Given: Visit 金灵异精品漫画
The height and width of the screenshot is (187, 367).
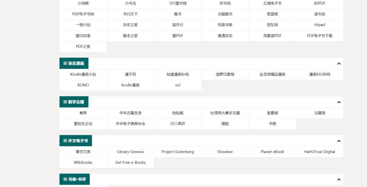Looking at the screenshot, I should [272, 74].
